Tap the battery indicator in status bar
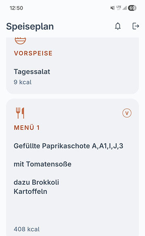Viewport: 145px width, 236px height. click(x=132, y=8)
